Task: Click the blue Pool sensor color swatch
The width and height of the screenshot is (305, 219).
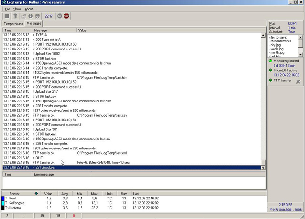Action: point(3,199)
